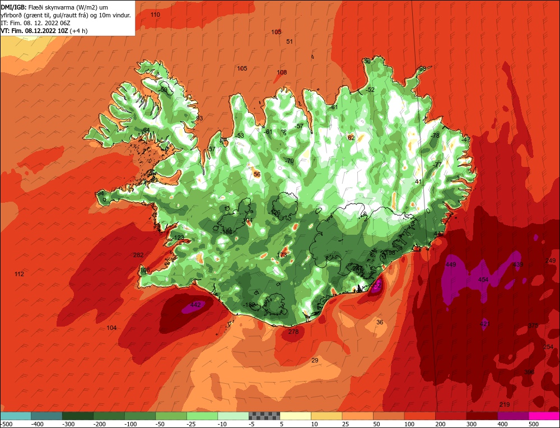Click the value 396 in the lower right
Image resolution: width=560 pixels, height=428 pixels.
pyautogui.click(x=529, y=372)
